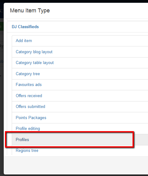Choose Category blog layout
148x176 pixels.
tap(80, 52)
